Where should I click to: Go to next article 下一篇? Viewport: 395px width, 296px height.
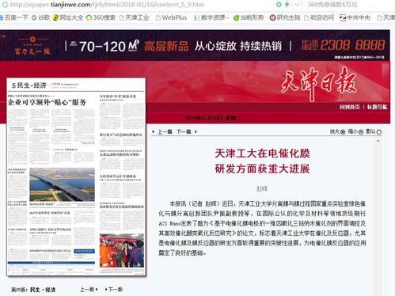[x=186, y=131]
